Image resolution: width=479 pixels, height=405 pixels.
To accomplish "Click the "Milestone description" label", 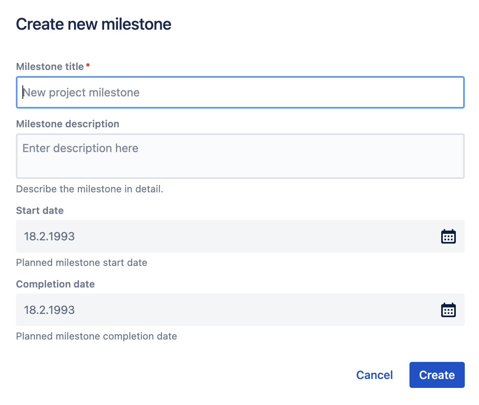I will pyautogui.click(x=67, y=124).
